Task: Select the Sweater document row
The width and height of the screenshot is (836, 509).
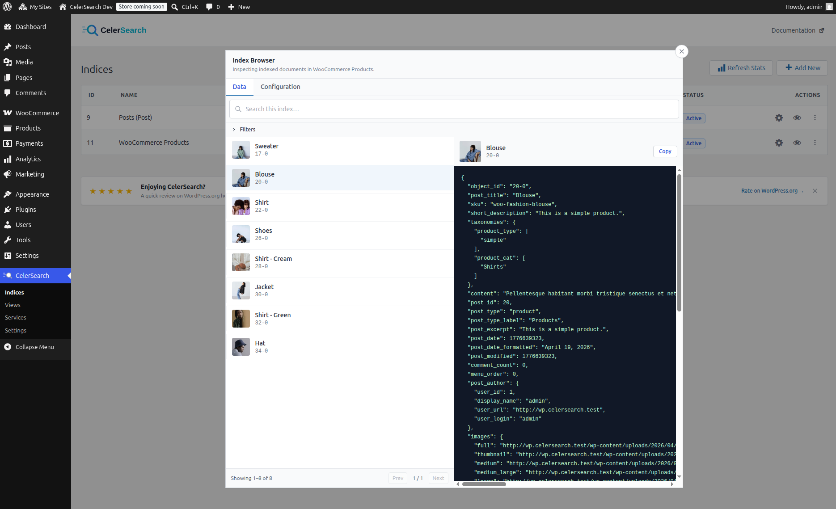Action: click(340, 150)
